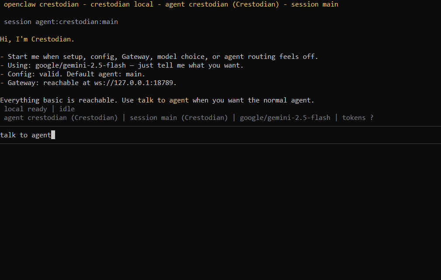The image size is (441, 280).
Task: Click the gateway address ws://127.0.0.1:18789
Action: pos(135,83)
